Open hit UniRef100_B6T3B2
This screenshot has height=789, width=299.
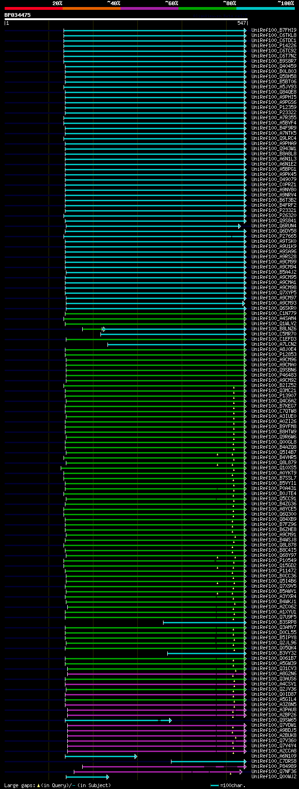pos(274,200)
